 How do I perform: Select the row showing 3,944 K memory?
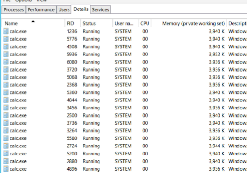coord(124,146)
